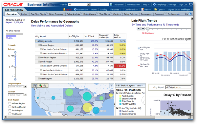Open the dashboard help question icon
Viewport: 197px width, 124px height.
[x=190, y=14]
